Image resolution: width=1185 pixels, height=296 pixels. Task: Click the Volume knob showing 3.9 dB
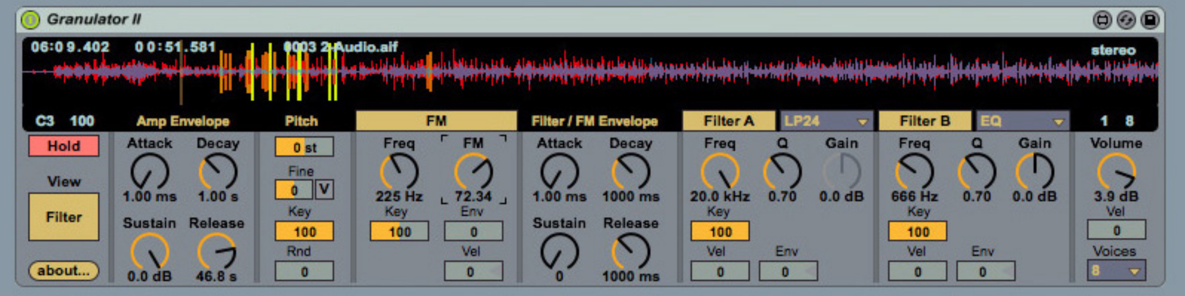click(1116, 172)
